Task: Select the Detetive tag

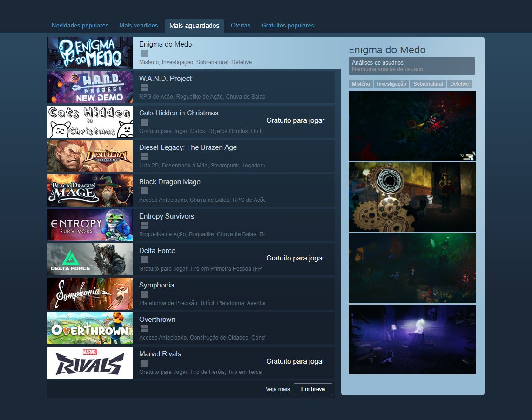Action: [459, 84]
